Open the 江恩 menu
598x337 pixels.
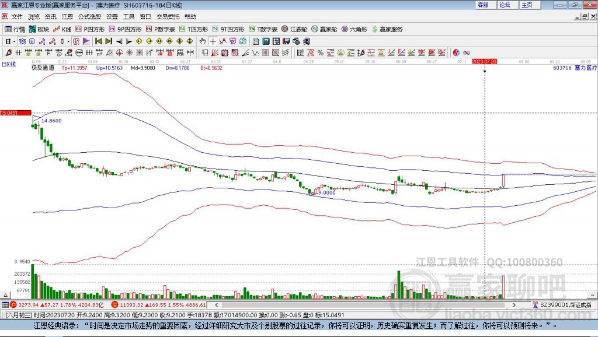tap(67, 16)
